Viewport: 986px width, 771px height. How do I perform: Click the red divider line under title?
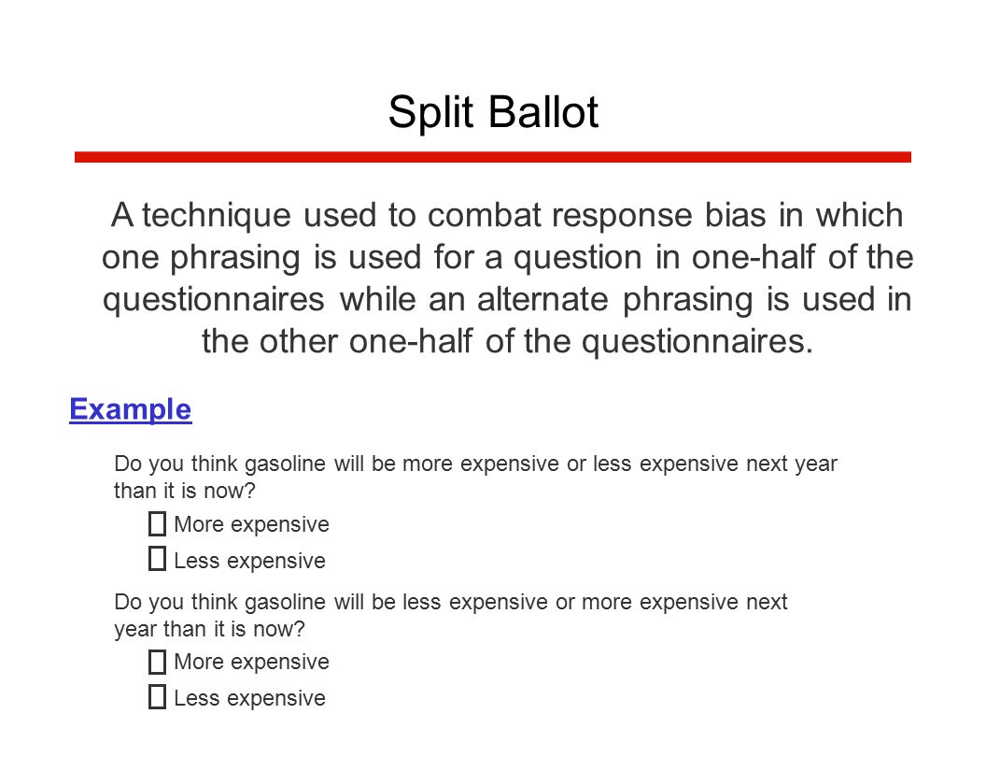click(x=492, y=157)
